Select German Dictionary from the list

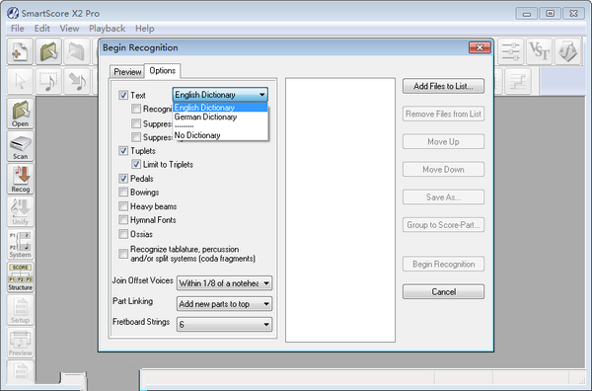220,117
